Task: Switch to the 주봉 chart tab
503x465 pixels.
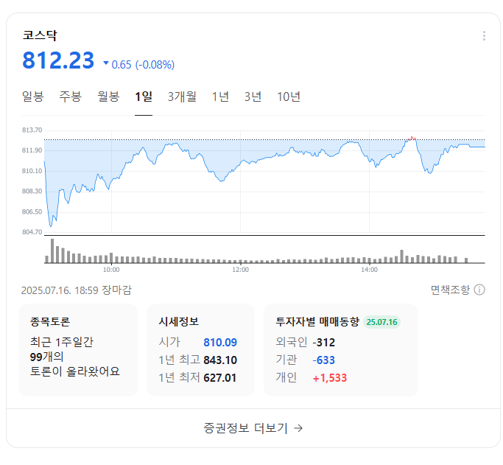Action: pos(70,97)
